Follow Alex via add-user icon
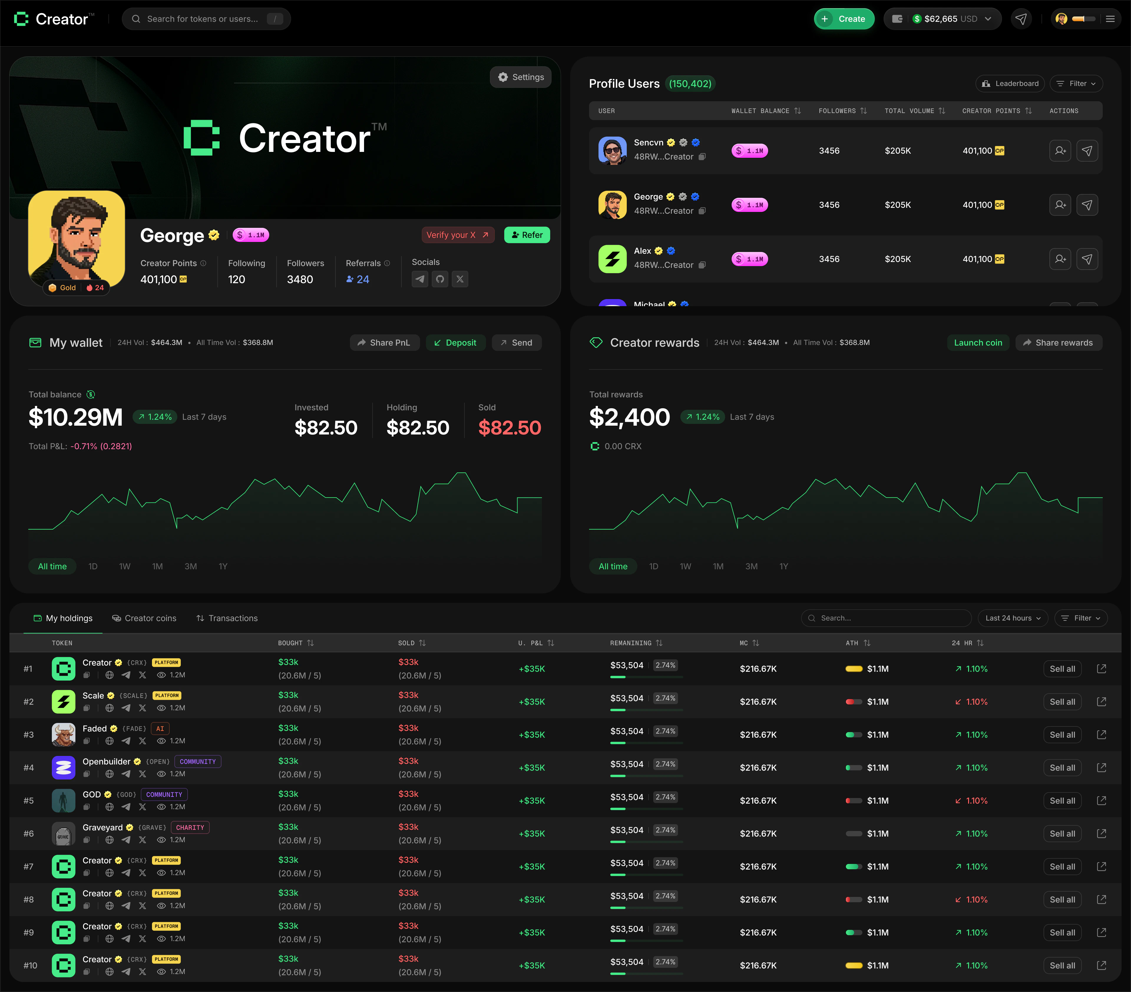 (1060, 259)
